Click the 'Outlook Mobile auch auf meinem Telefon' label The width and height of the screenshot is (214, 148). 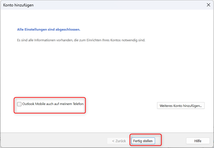click(x=55, y=104)
